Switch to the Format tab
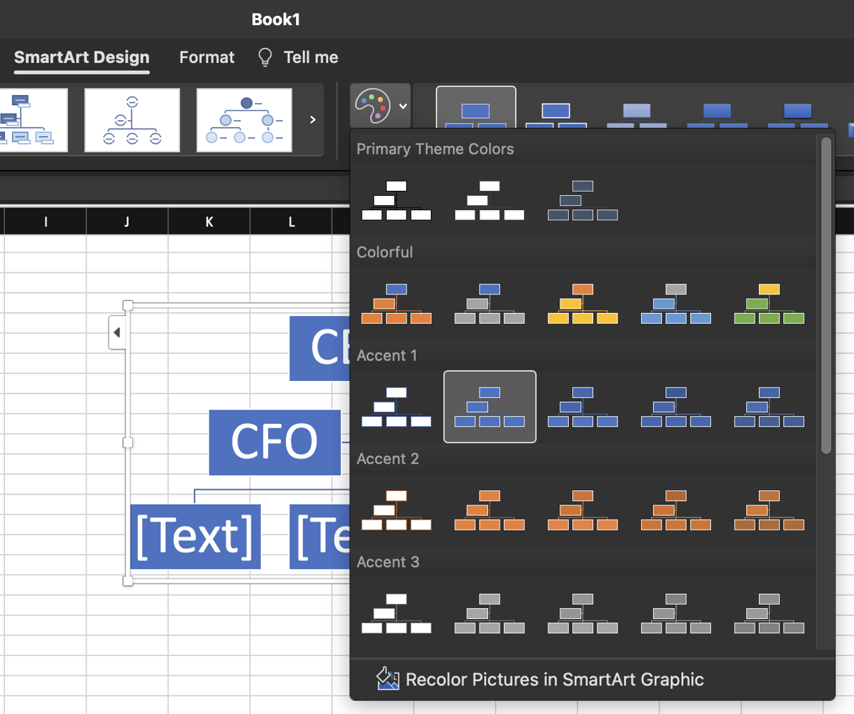Viewport: 854px width, 714px height. point(207,57)
